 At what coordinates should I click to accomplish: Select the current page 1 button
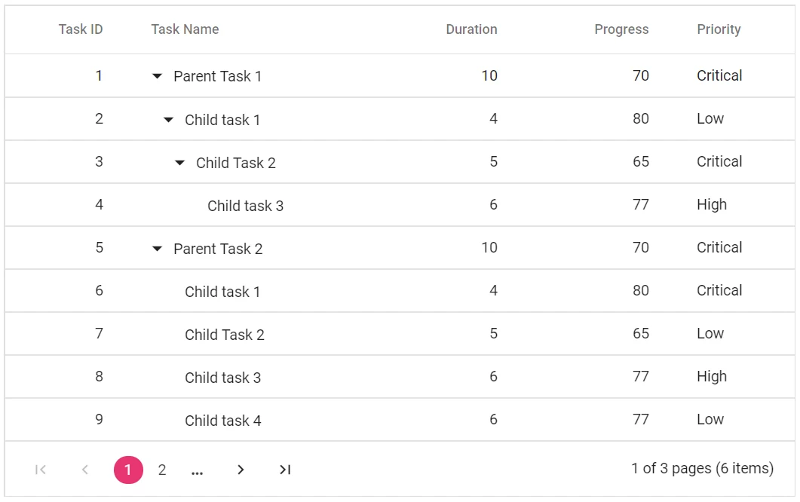[x=128, y=469]
